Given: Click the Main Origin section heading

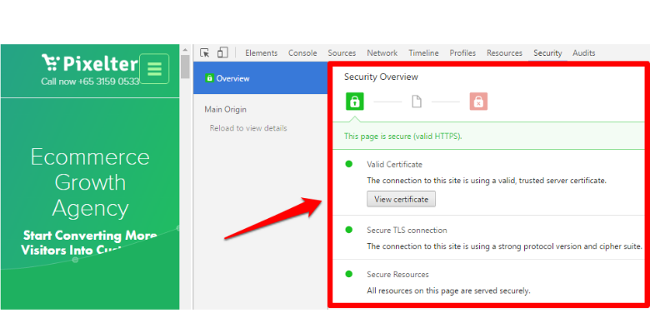Looking at the screenshot, I should pyautogui.click(x=225, y=109).
